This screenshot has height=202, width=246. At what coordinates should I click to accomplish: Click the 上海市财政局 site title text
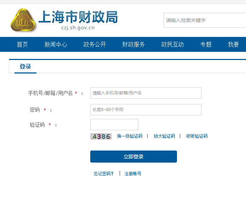(x=78, y=17)
